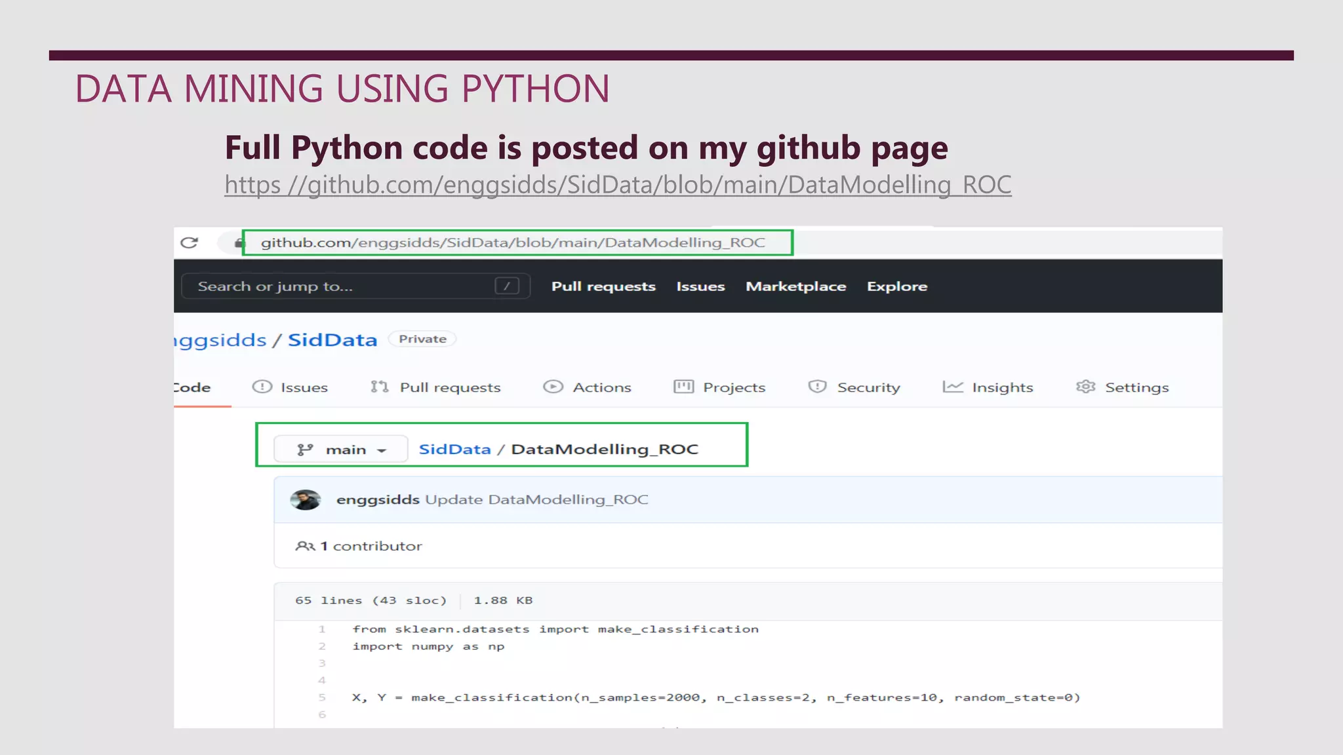Click the dropdown caret next to main
The width and height of the screenshot is (1343, 755).
point(382,450)
